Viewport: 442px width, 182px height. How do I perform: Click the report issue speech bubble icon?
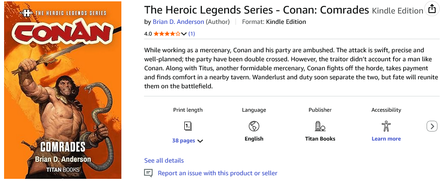tap(148, 173)
